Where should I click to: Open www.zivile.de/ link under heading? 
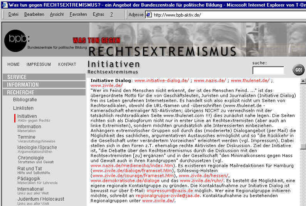[106, 85]
